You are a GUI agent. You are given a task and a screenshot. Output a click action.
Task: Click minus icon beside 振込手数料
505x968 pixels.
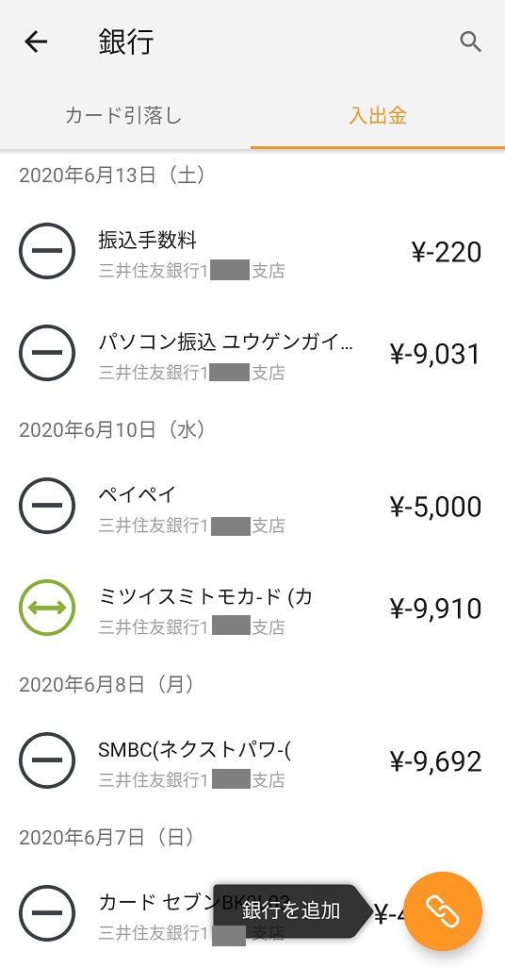click(47, 251)
